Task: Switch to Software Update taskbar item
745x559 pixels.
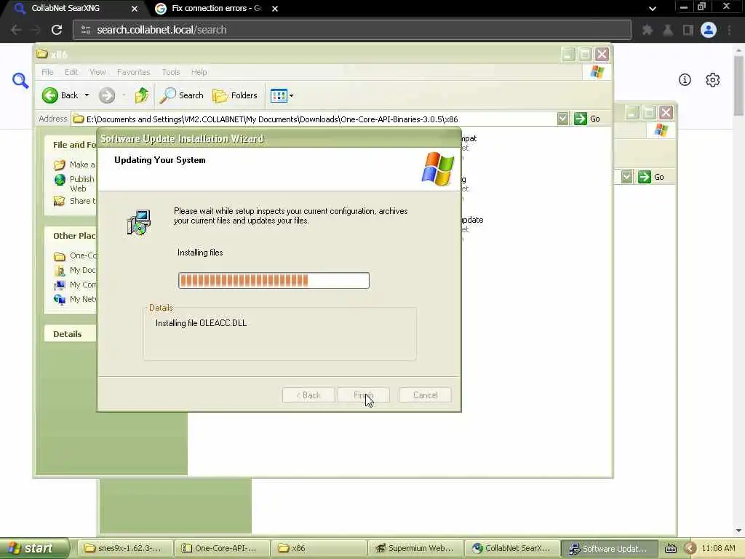Action: (610, 549)
